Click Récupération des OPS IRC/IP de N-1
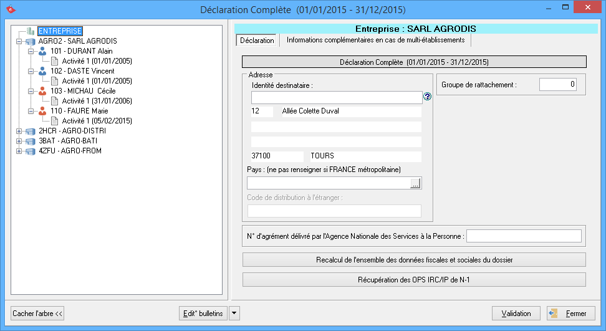 (x=414, y=280)
